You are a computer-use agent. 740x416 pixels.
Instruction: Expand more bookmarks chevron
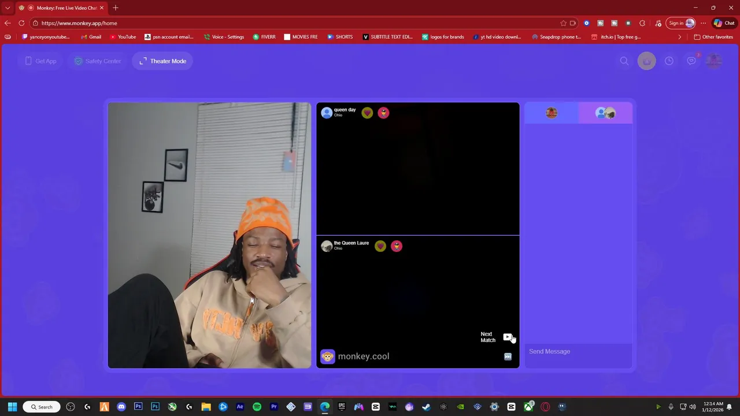[x=680, y=37]
